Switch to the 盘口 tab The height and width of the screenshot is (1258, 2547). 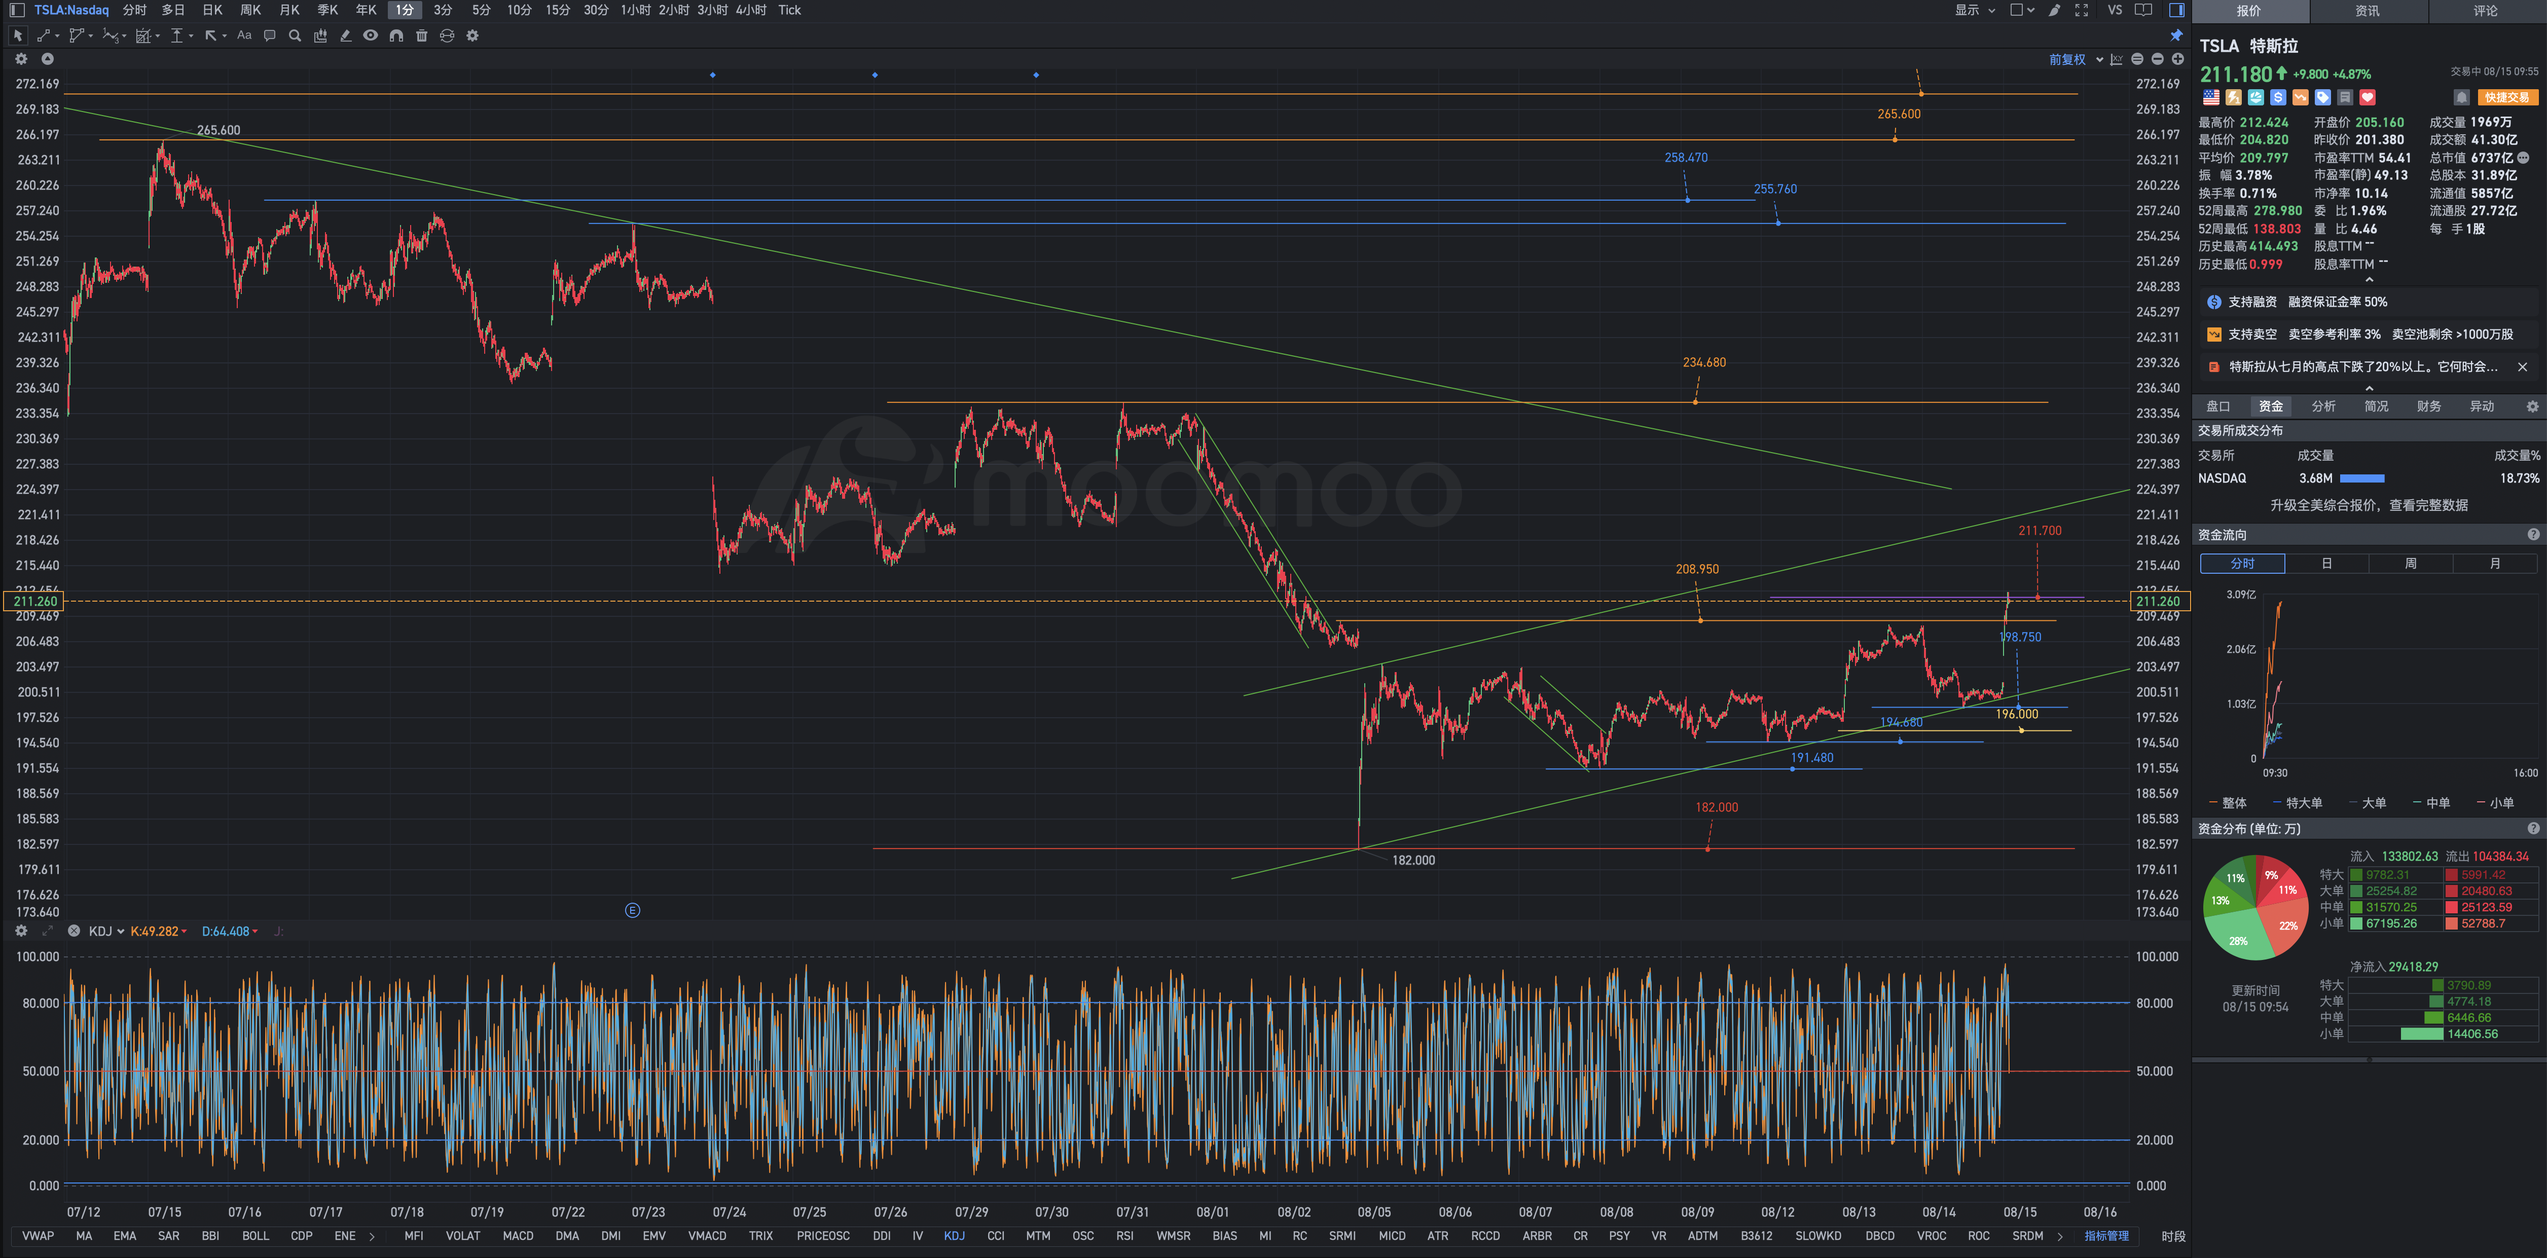click(2218, 406)
